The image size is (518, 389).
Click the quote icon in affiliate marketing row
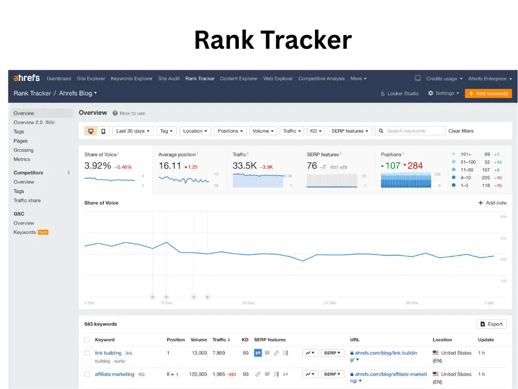pyautogui.click(x=285, y=374)
